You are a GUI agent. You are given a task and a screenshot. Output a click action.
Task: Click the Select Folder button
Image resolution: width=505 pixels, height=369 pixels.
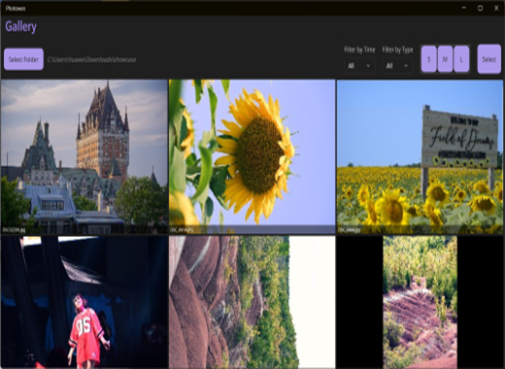click(23, 59)
